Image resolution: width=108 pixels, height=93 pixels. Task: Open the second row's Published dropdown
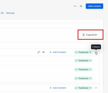point(83,61)
